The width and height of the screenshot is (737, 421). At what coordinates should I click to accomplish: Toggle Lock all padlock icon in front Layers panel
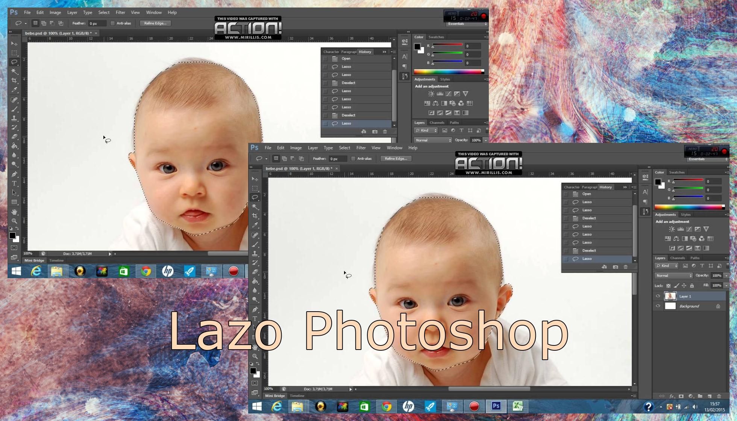692,286
